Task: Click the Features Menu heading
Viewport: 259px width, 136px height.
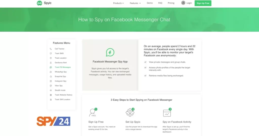Action: [x=61, y=43]
